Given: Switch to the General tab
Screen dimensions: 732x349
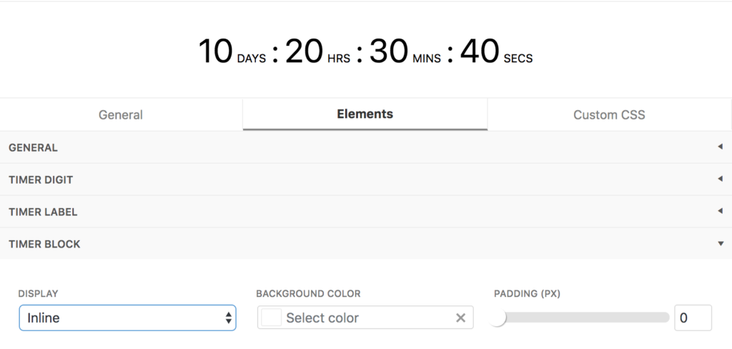Looking at the screenshot, I should click(121, 115).
